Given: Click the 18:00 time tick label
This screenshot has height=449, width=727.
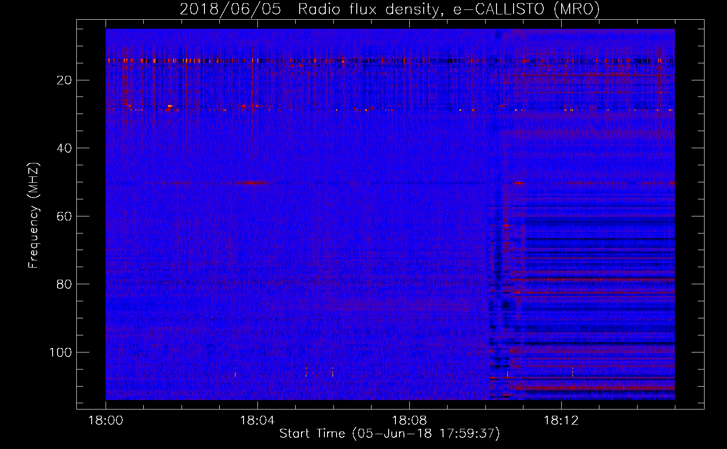Looking at the screenshot, I should 106,421.
